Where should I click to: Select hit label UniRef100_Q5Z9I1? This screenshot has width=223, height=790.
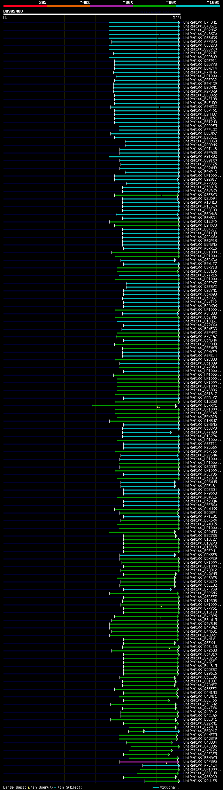[x=200, y=61]
